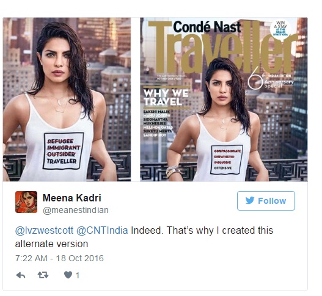Viewport: 322px width, 296px height.
Task: Click the Twitter bird icon in Follow
Action: pyautogui.click(x=250, y=201)
